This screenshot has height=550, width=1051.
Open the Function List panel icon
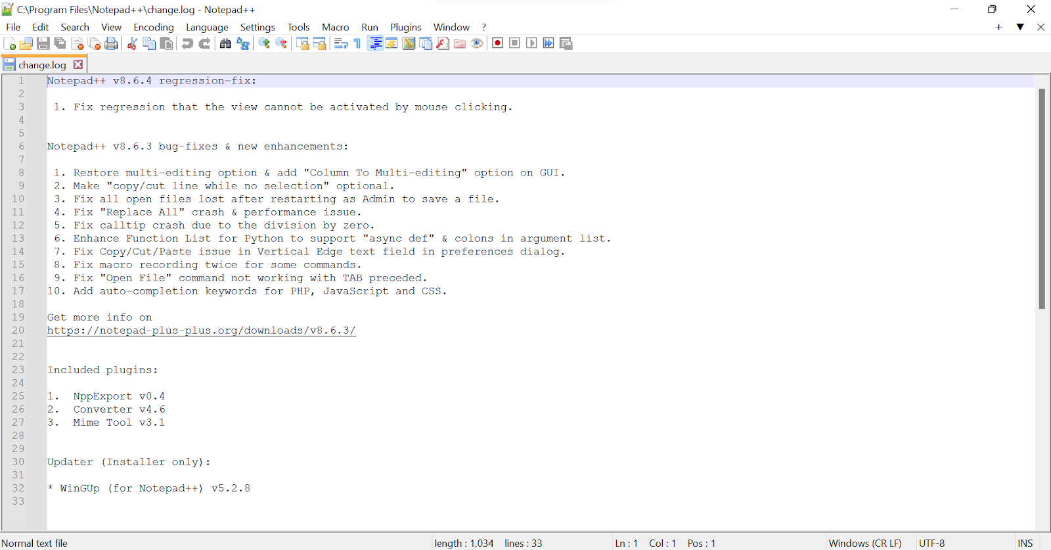point(443,43)
